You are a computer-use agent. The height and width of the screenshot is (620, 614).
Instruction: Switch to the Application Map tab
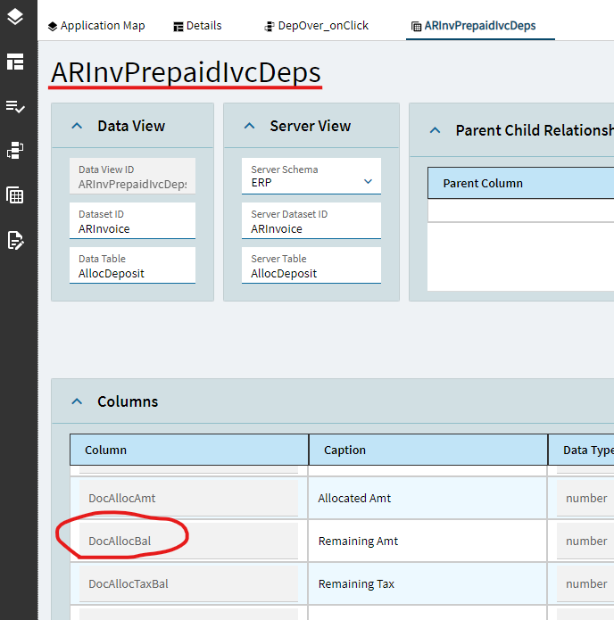tap(96, 26)
